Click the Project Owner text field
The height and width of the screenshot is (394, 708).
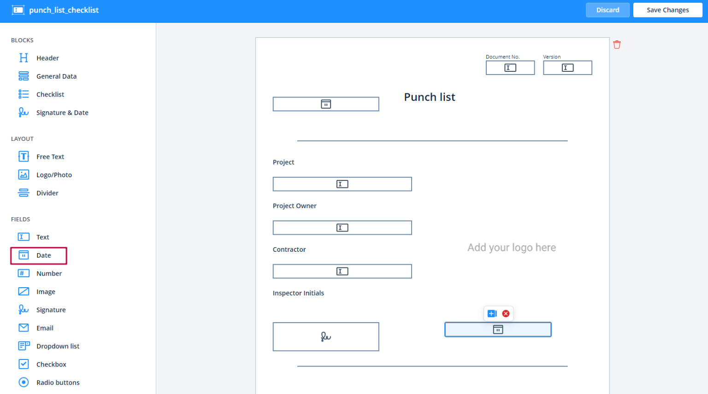342,228
